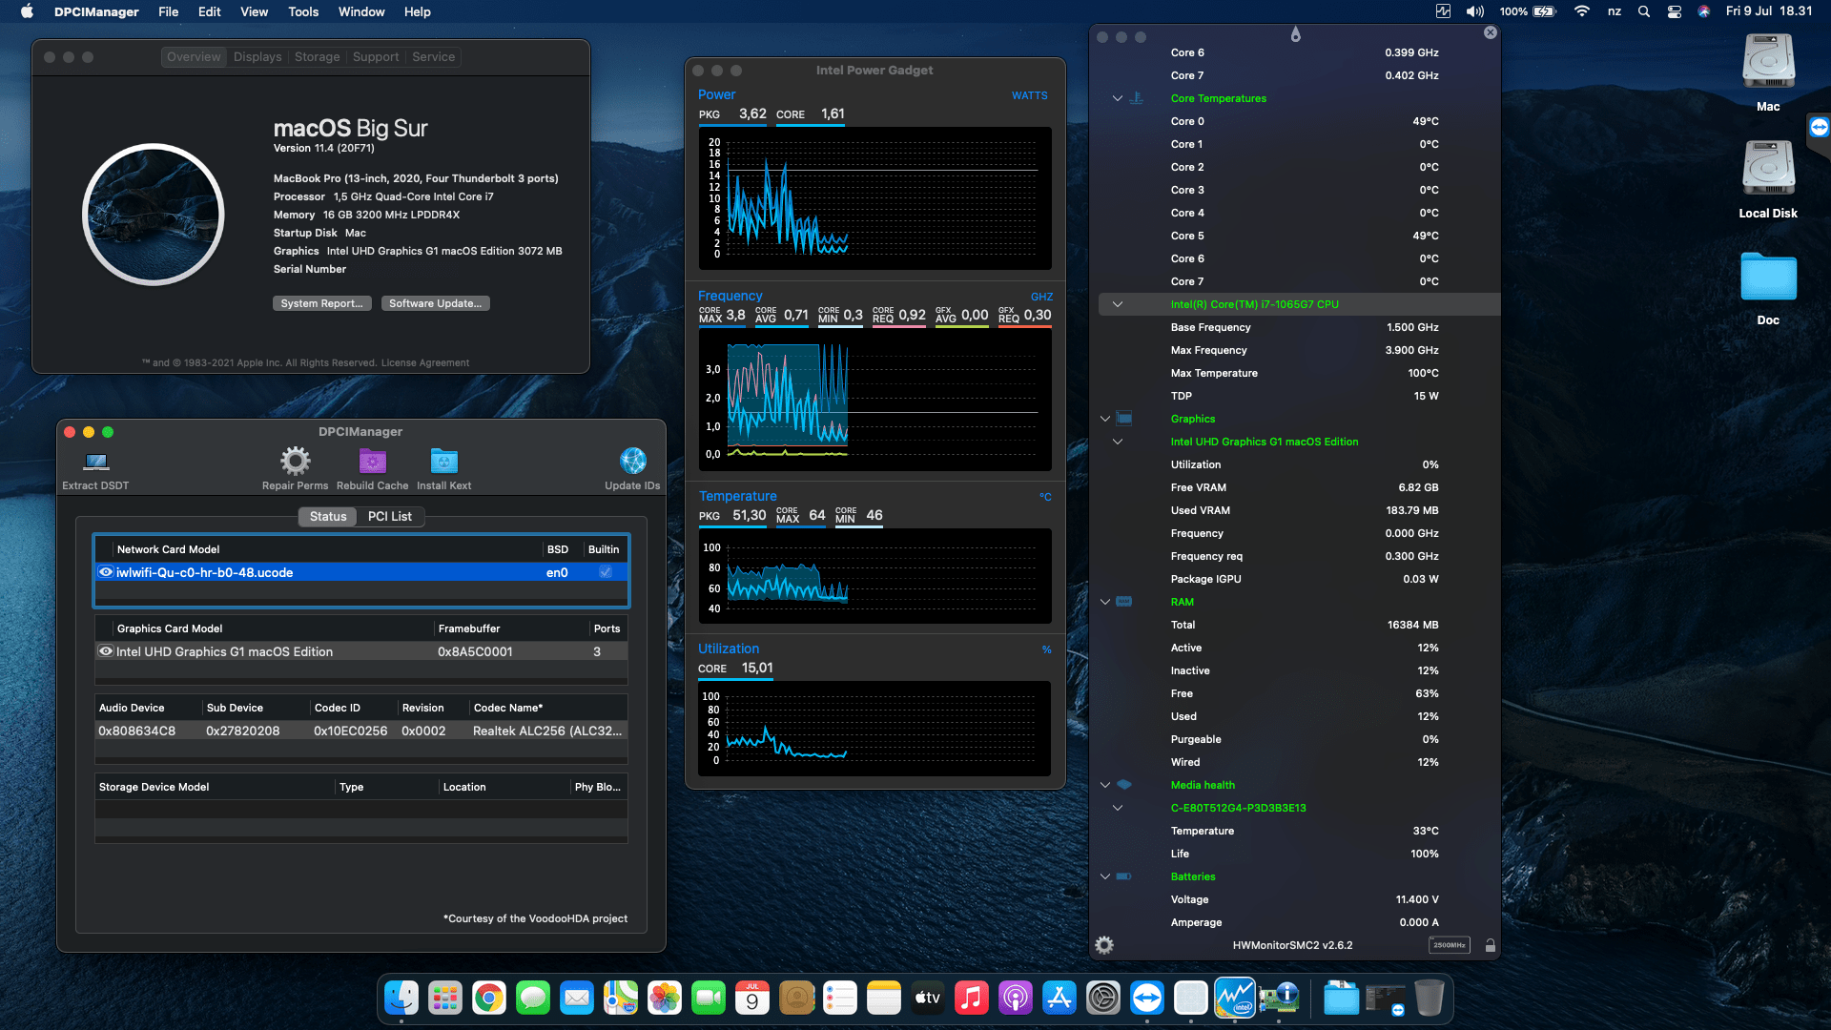Collapse the Batteries section chevron
This screenshot has height=1030, width=1831.
1105,876
